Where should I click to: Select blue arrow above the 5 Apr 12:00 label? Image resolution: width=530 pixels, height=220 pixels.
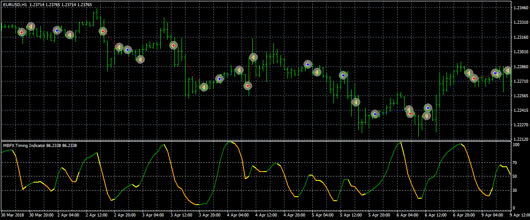pos(343,76)
